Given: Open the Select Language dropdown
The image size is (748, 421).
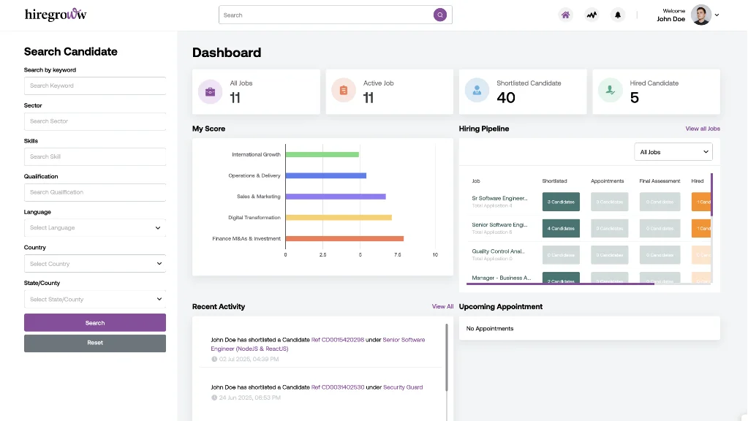Looking at the screenshot, I should click(94, 228).
